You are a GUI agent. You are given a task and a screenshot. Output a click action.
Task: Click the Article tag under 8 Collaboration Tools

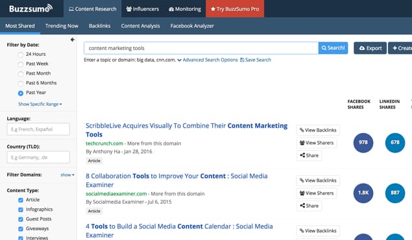94,211
